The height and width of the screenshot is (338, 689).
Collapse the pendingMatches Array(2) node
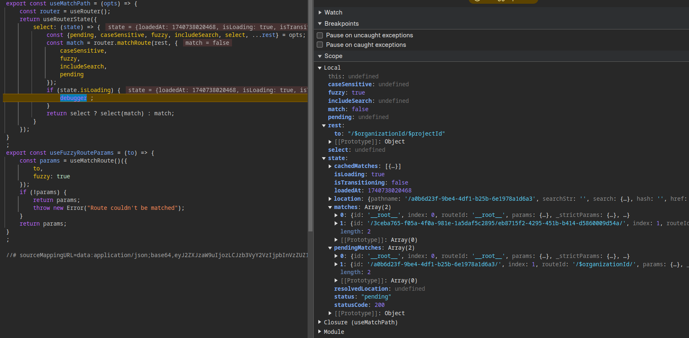pos(330,248)
